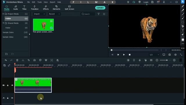Open the Effects tab
The width and height of the screenshot is (186, 105).
[x=46, y=8]
